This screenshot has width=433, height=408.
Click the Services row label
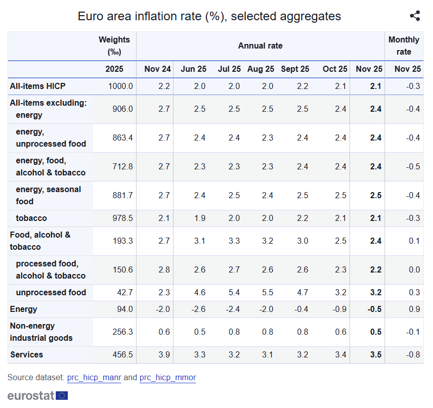coord(27,354)
